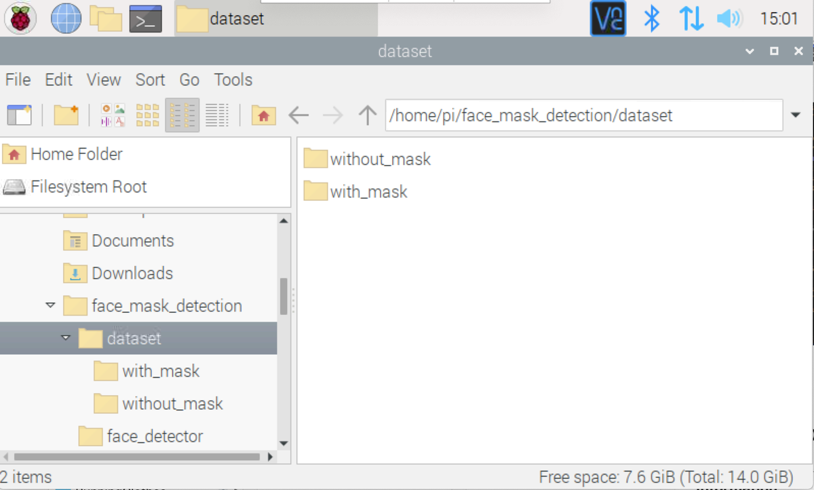814x490 pixels.
Task: Open the Sort menu
Action: (x=150, y=79)
